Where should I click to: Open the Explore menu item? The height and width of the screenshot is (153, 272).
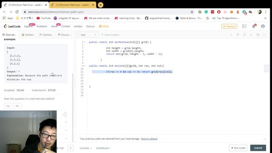tap(28, 26)
